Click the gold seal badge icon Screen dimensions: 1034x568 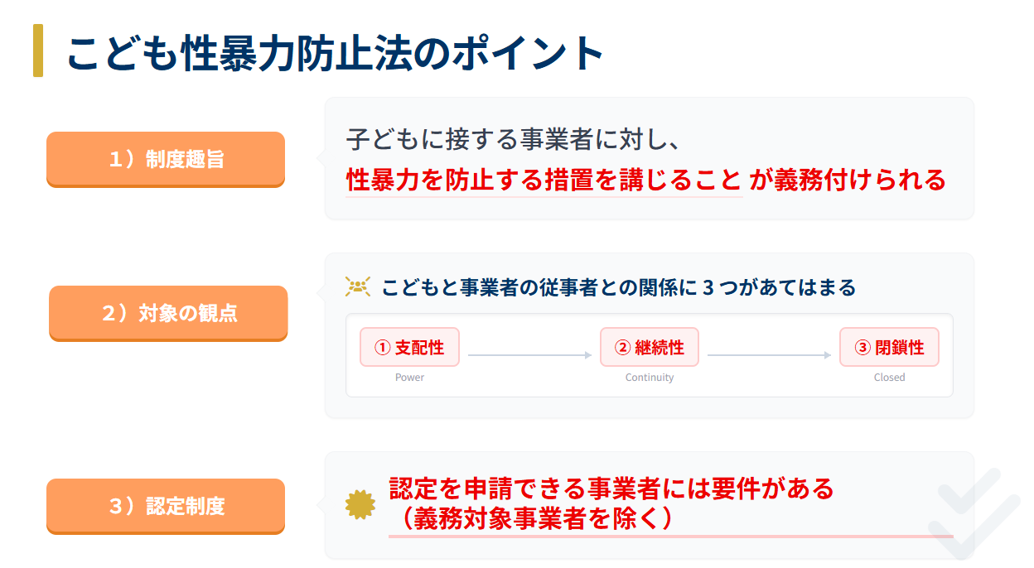[x=360, y=504]
